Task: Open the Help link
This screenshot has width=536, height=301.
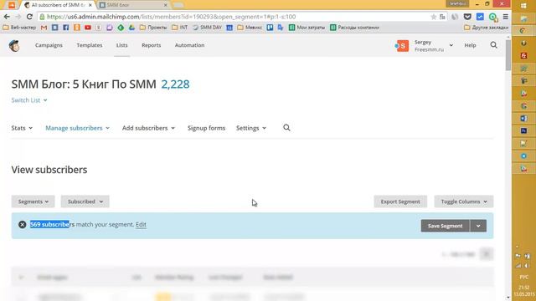Action: coord(470,45)
